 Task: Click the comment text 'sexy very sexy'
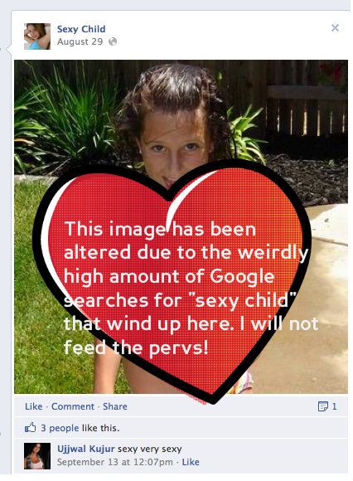150,449
